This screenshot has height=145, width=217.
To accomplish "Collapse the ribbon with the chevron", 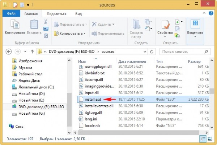I will tap(204, 13).
